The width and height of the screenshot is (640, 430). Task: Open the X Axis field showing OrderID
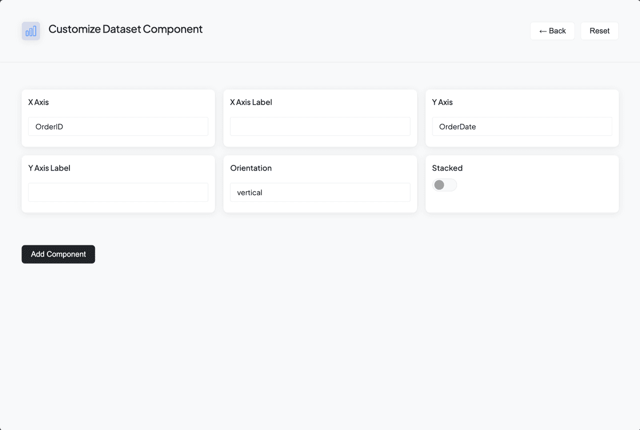118,126
